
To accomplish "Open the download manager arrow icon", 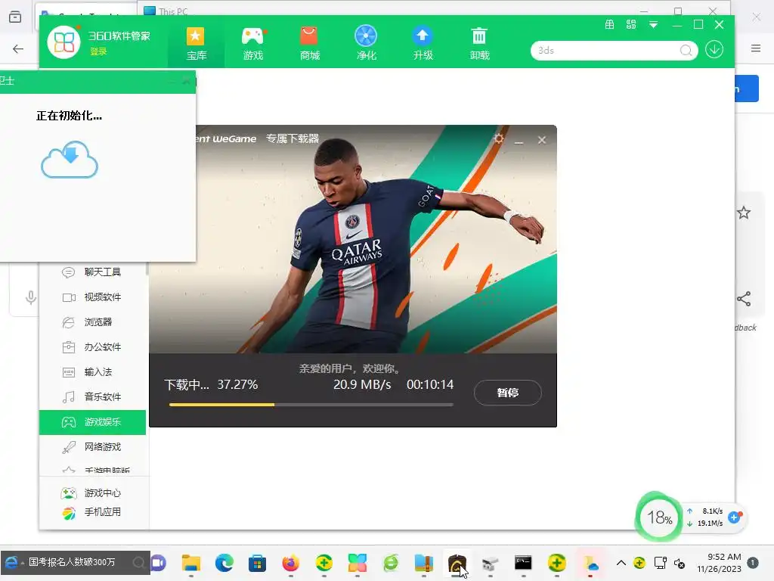I will point(714,49).
